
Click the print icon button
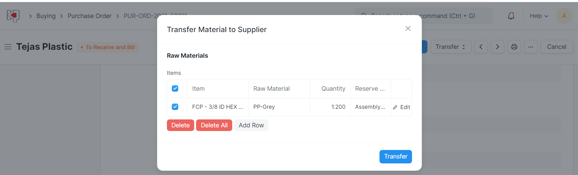point(514,47)
